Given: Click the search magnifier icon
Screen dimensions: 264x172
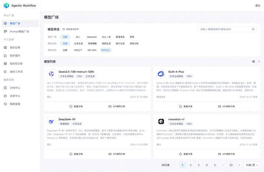Looking at the screenshot, I should pos(253,29).
